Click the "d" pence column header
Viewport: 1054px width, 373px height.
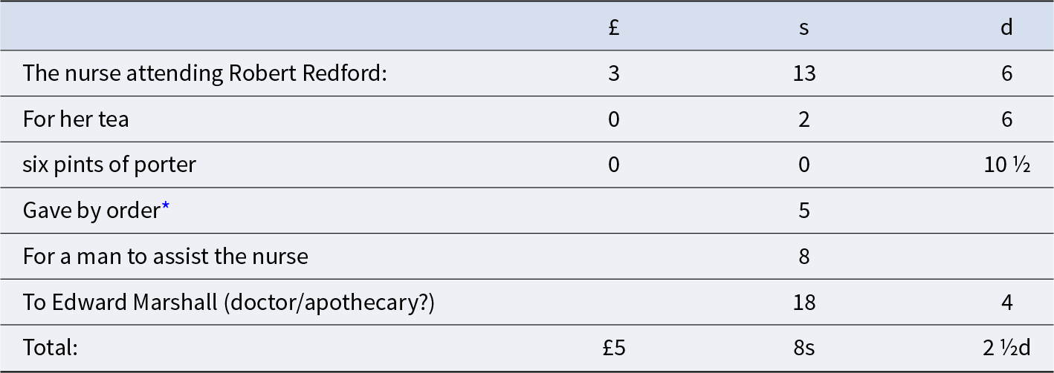(x=1006, y=27)
